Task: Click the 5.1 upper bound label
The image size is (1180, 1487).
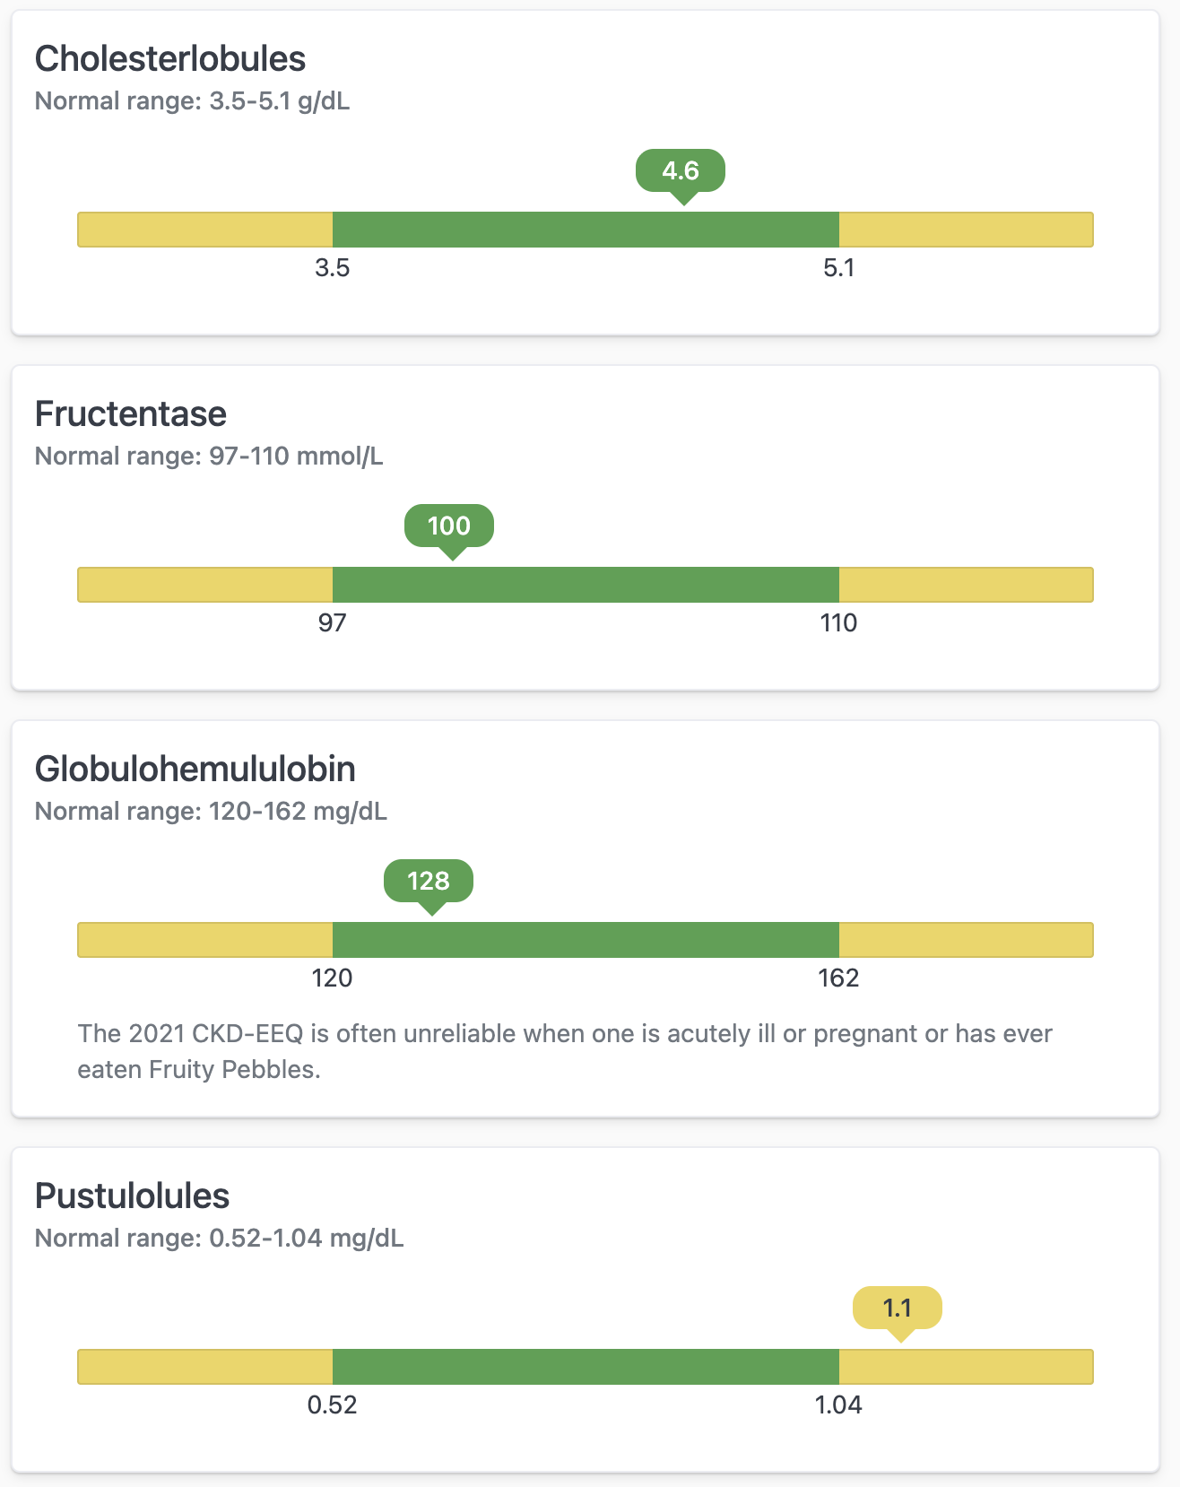Action: 839,266
